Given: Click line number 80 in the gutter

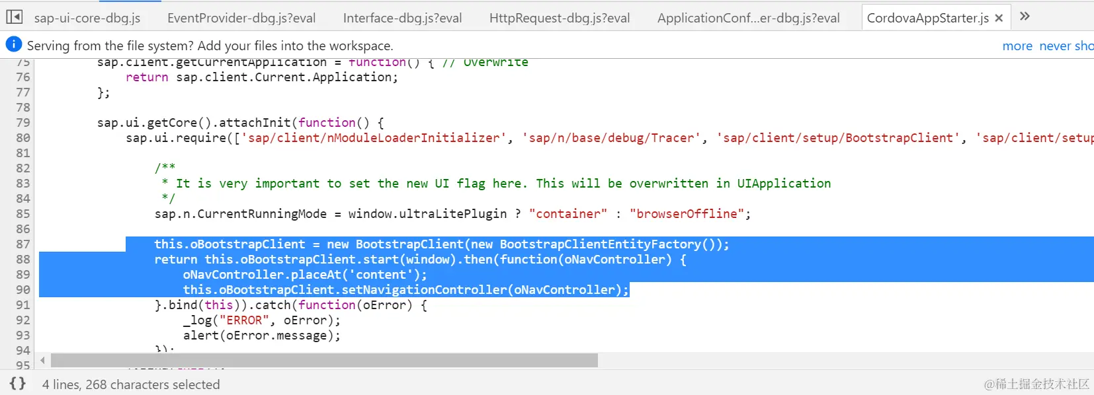Looking at the screenshot, I should pos(23,137).
